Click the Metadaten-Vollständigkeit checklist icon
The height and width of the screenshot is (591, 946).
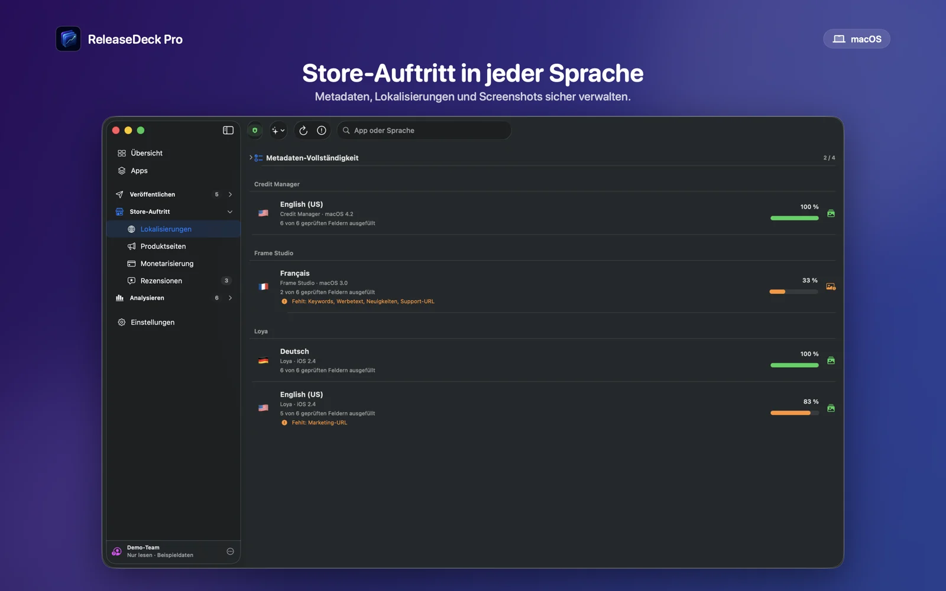(258, 158)
